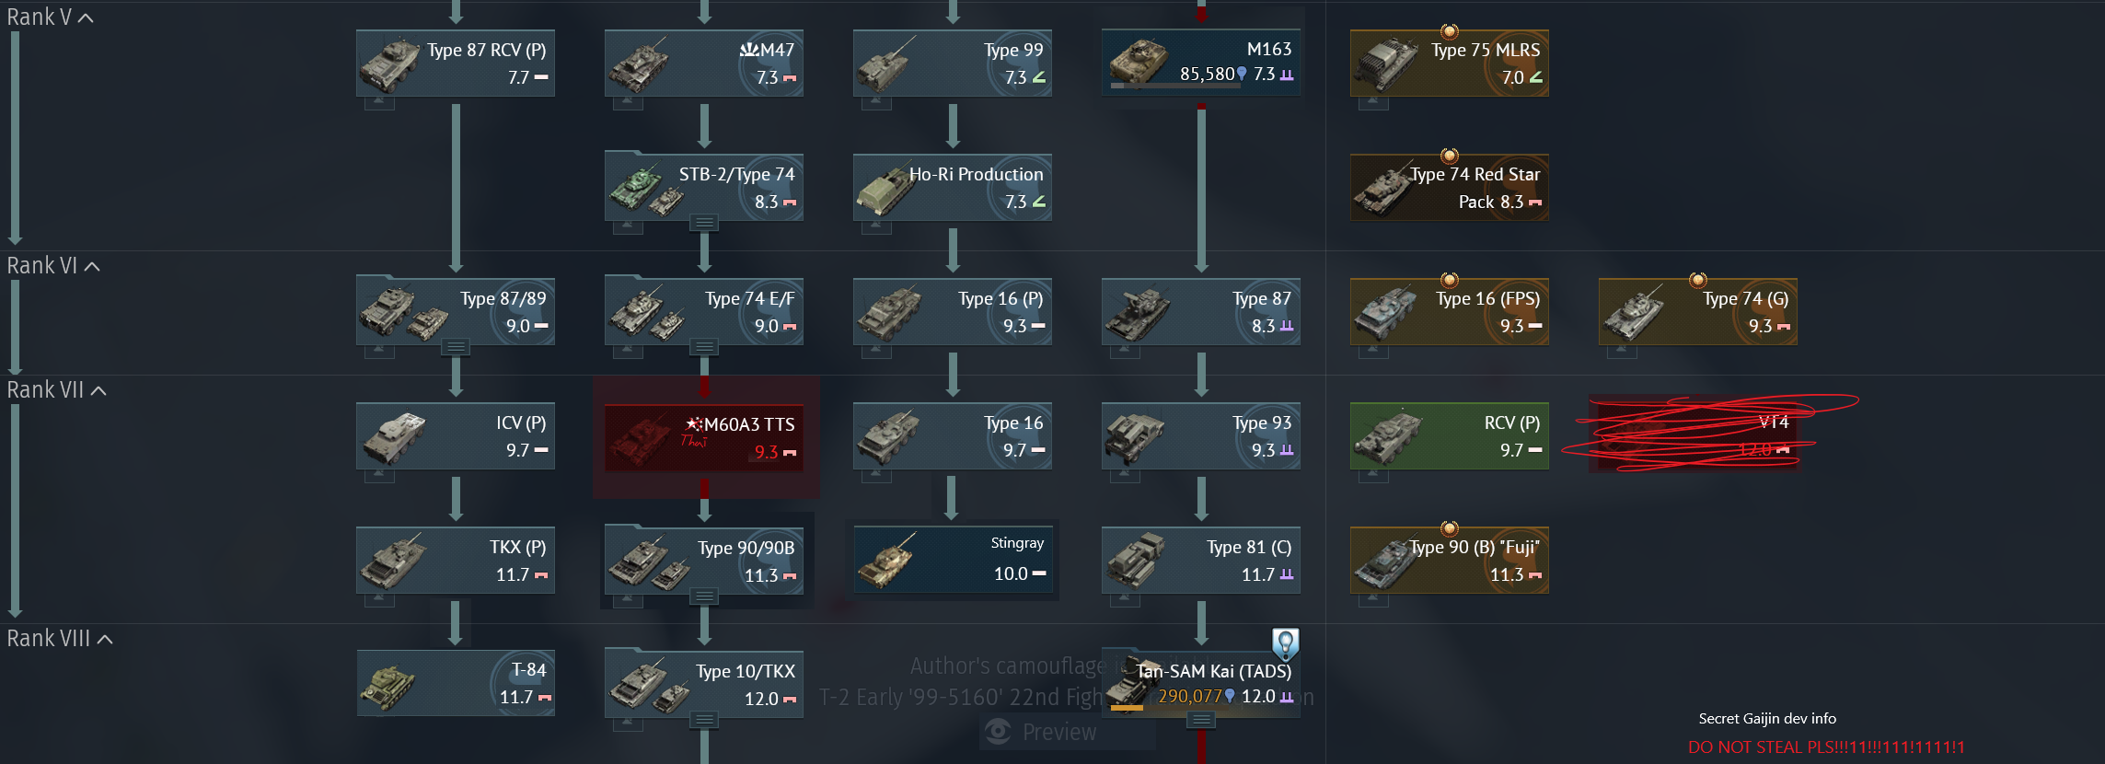Select the green RCV (P) card
2105x764 pixels.
point(1450,435)
